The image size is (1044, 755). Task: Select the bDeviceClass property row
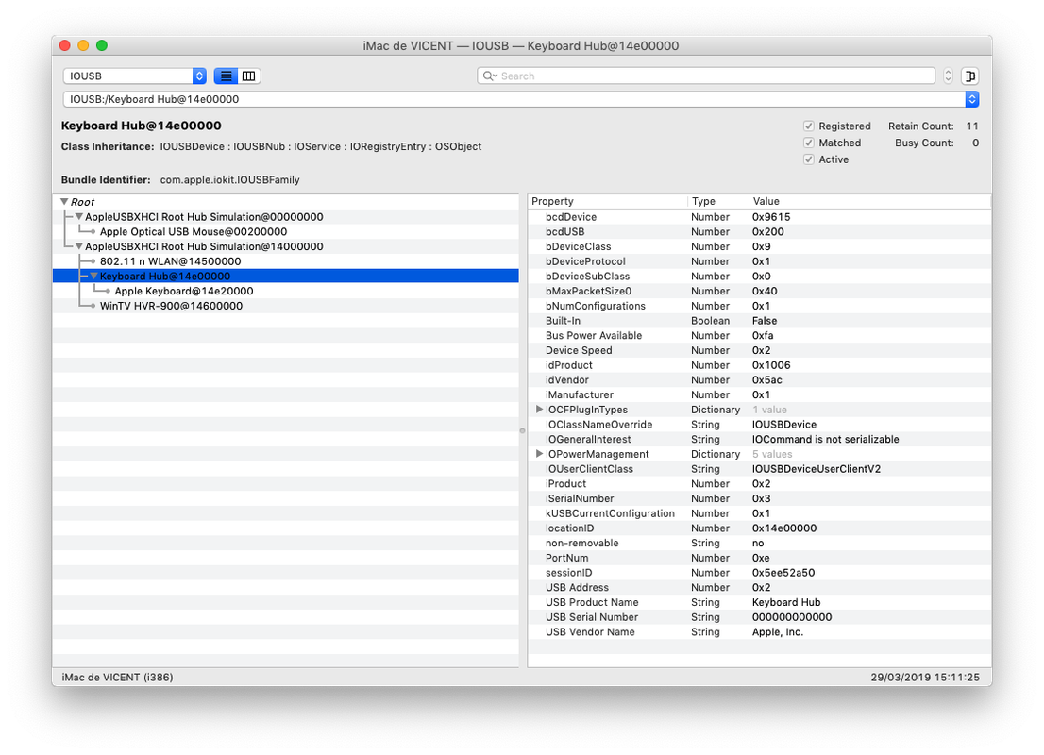click(759, 246)
